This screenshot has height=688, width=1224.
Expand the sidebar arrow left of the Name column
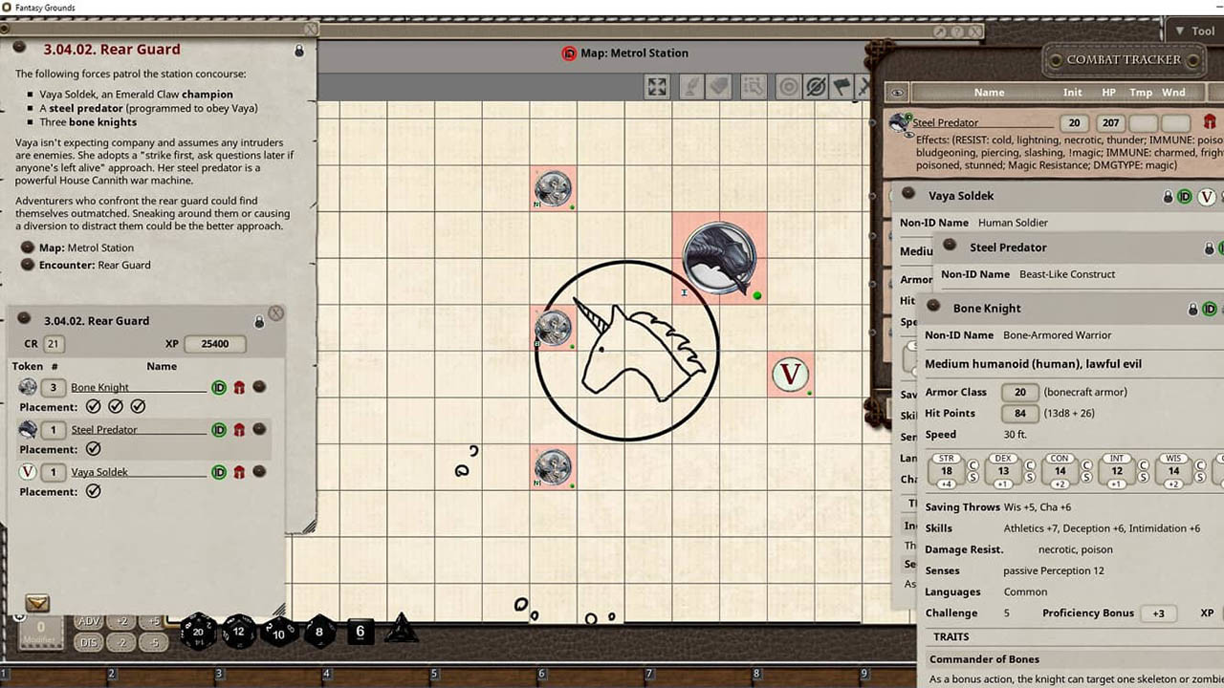pyautogui.click(x=896, y=92)
